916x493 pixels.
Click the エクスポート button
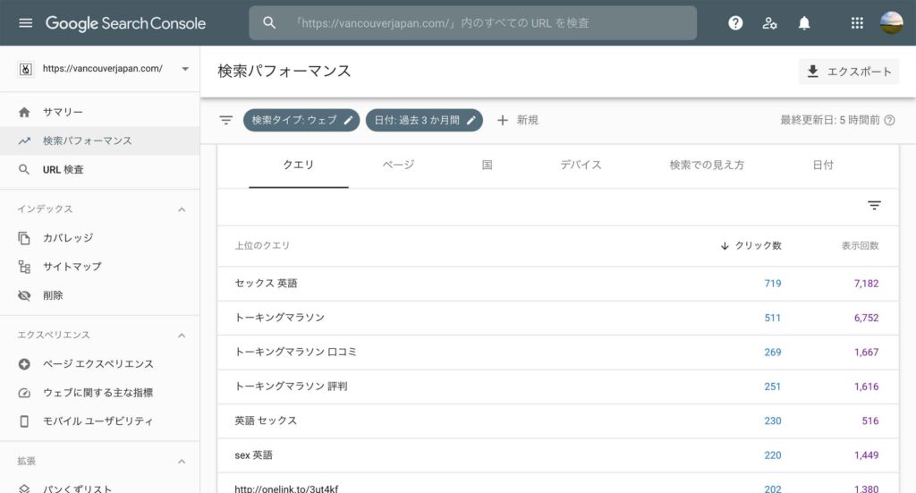848,72
